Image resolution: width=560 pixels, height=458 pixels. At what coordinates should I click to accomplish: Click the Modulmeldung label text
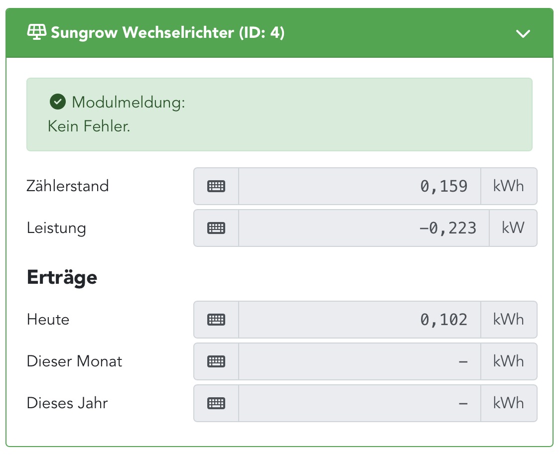(129, 103)
